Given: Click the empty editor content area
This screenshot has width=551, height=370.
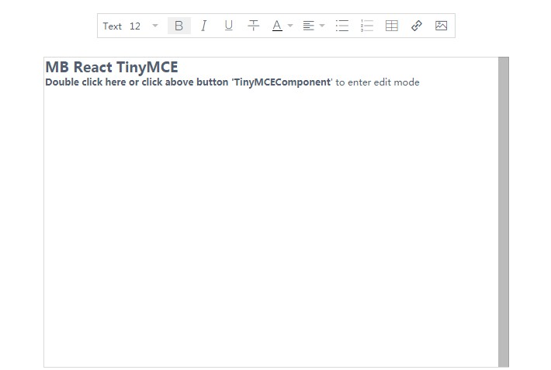Looking at the screenshot, I should click(271, 225).
